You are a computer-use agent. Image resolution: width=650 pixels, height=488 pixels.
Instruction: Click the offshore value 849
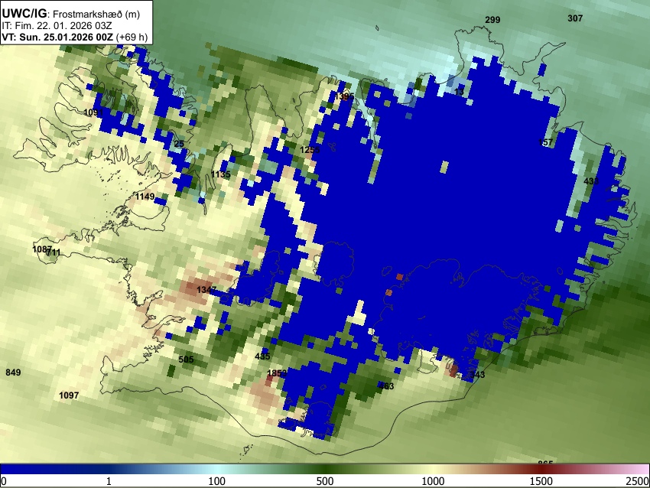point(13,373)
